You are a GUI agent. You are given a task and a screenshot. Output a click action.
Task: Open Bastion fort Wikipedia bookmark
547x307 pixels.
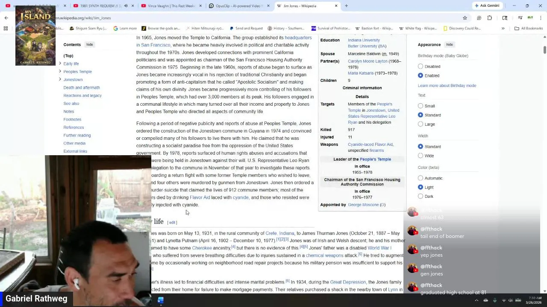pyautogui.click(x=374, y=29)
